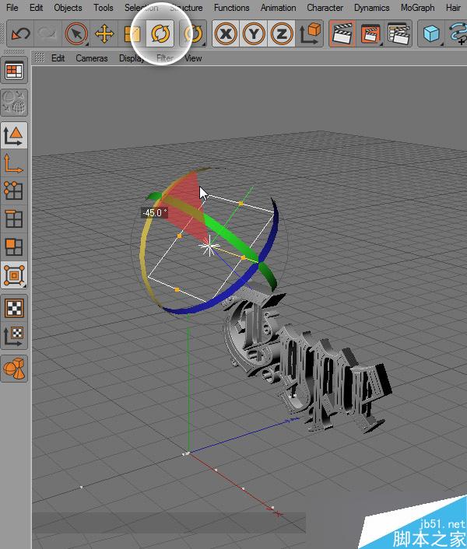Image resolution: width=467 pixels, height=549 pixels.
Task: Open the viewport Edit menu
Action: point(58,58)
